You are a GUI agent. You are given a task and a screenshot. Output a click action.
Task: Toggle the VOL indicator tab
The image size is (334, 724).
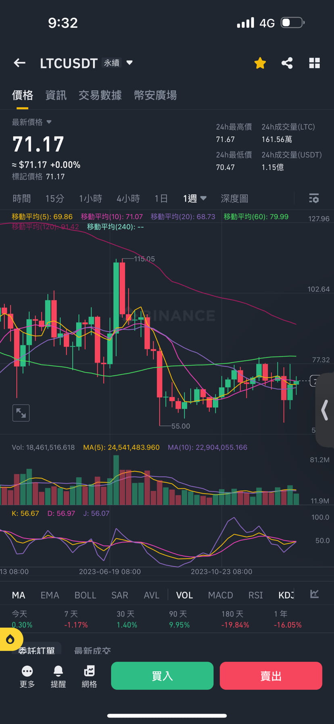184,595
